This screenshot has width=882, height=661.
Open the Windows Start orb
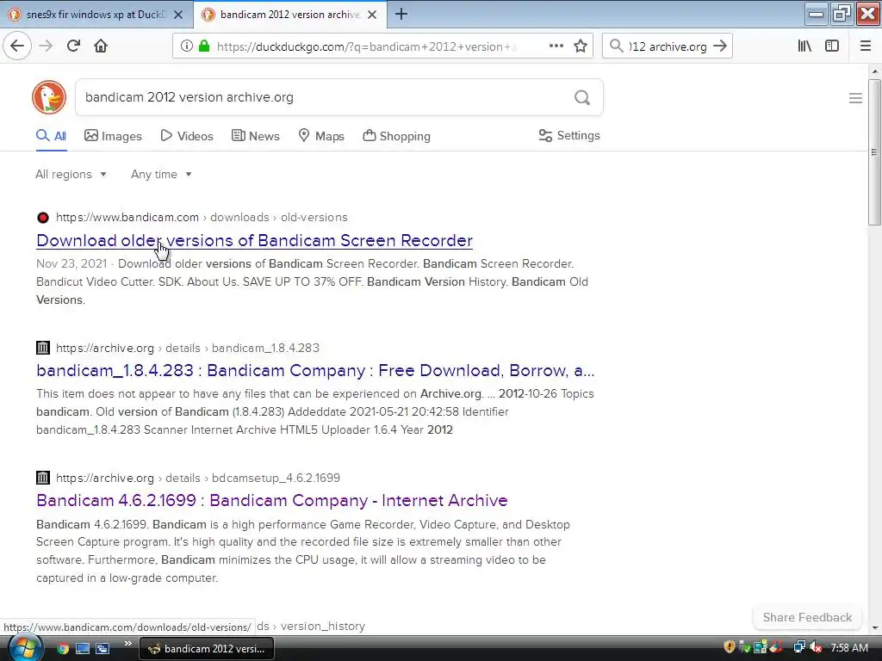click(x=25, y=648)
